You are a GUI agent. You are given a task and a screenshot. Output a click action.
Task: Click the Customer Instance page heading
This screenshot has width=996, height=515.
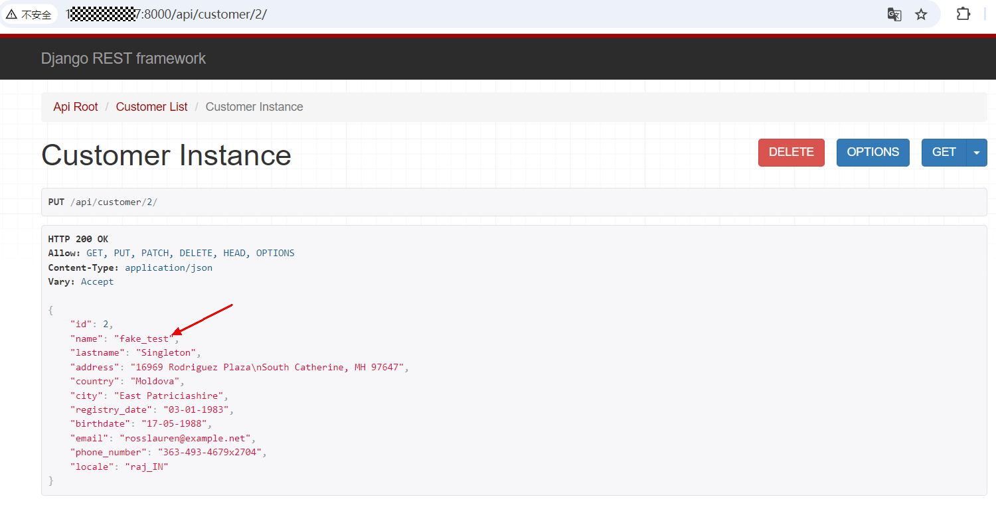tap(166, 155)
